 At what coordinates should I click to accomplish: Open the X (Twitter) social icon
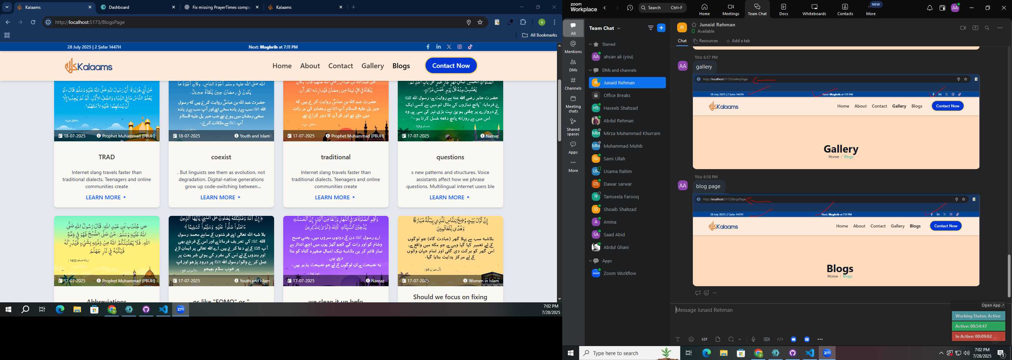(x=449, y=47)
